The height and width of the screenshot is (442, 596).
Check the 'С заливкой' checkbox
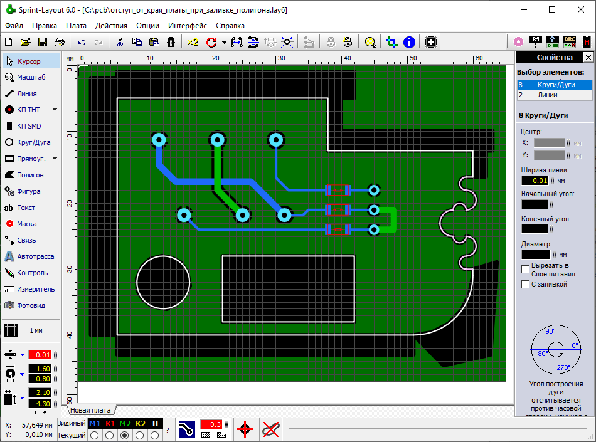click(x=526, y=285)
